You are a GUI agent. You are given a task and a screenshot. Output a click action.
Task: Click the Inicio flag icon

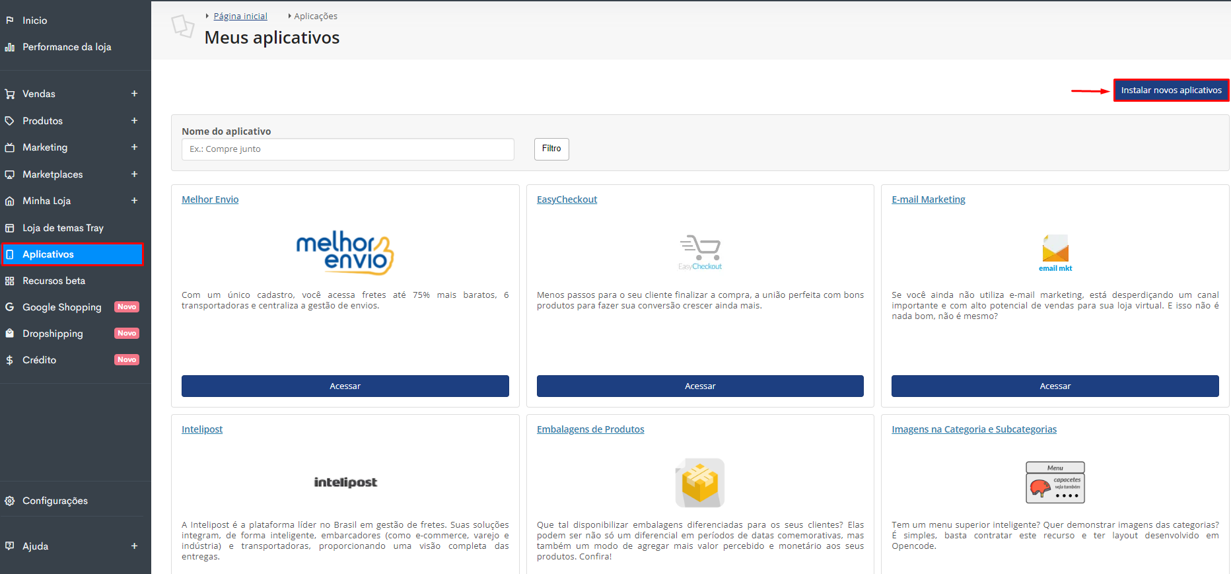[10, 20]
